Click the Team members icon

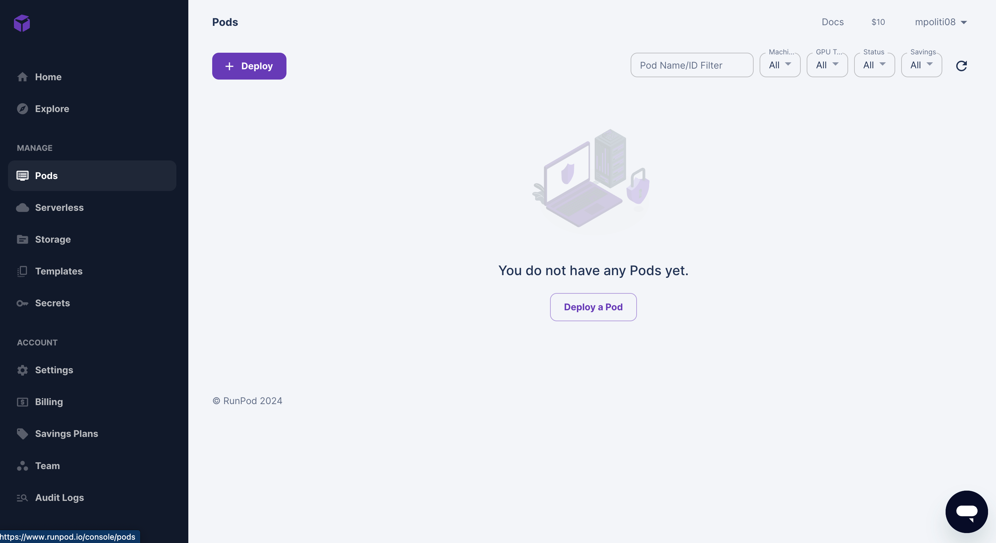pos(23,466)
